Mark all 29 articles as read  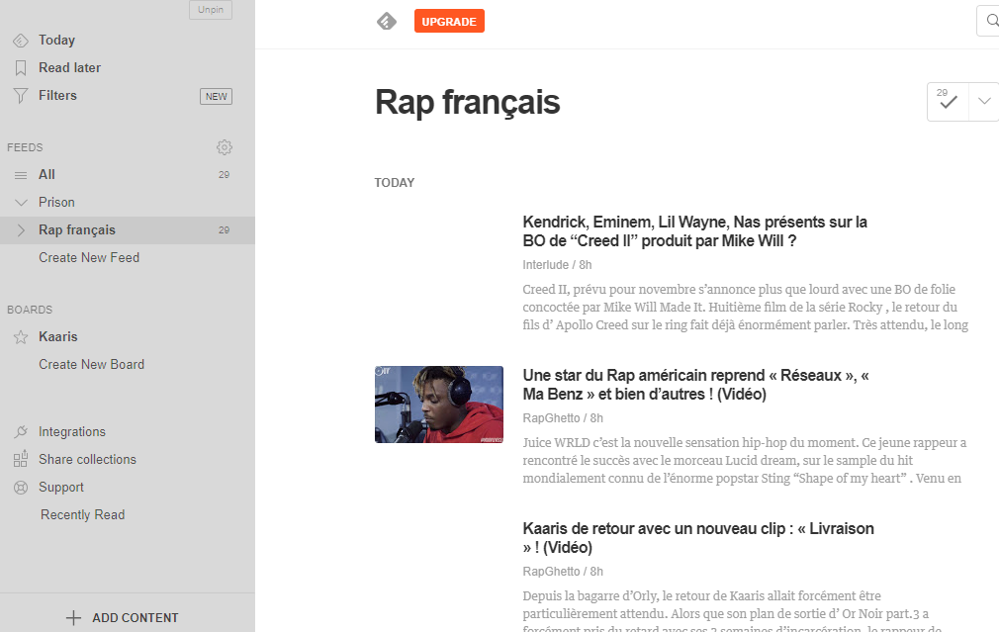[x=948, y=102]
